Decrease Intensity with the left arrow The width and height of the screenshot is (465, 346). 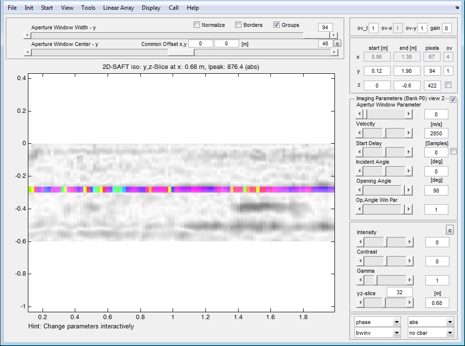click(x=360, y=242)
